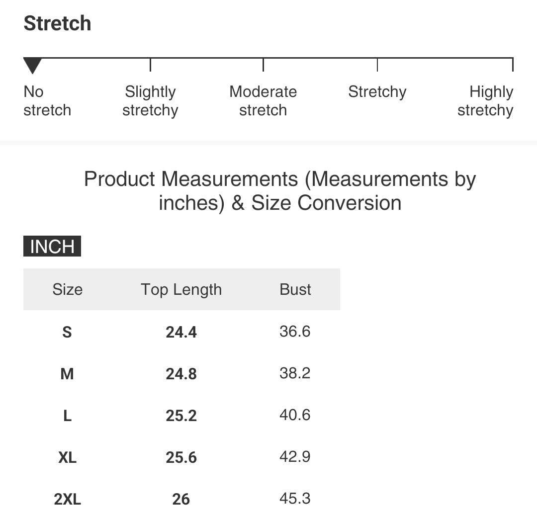Click the Highly stretchy scale label

[x=485, y=101]
